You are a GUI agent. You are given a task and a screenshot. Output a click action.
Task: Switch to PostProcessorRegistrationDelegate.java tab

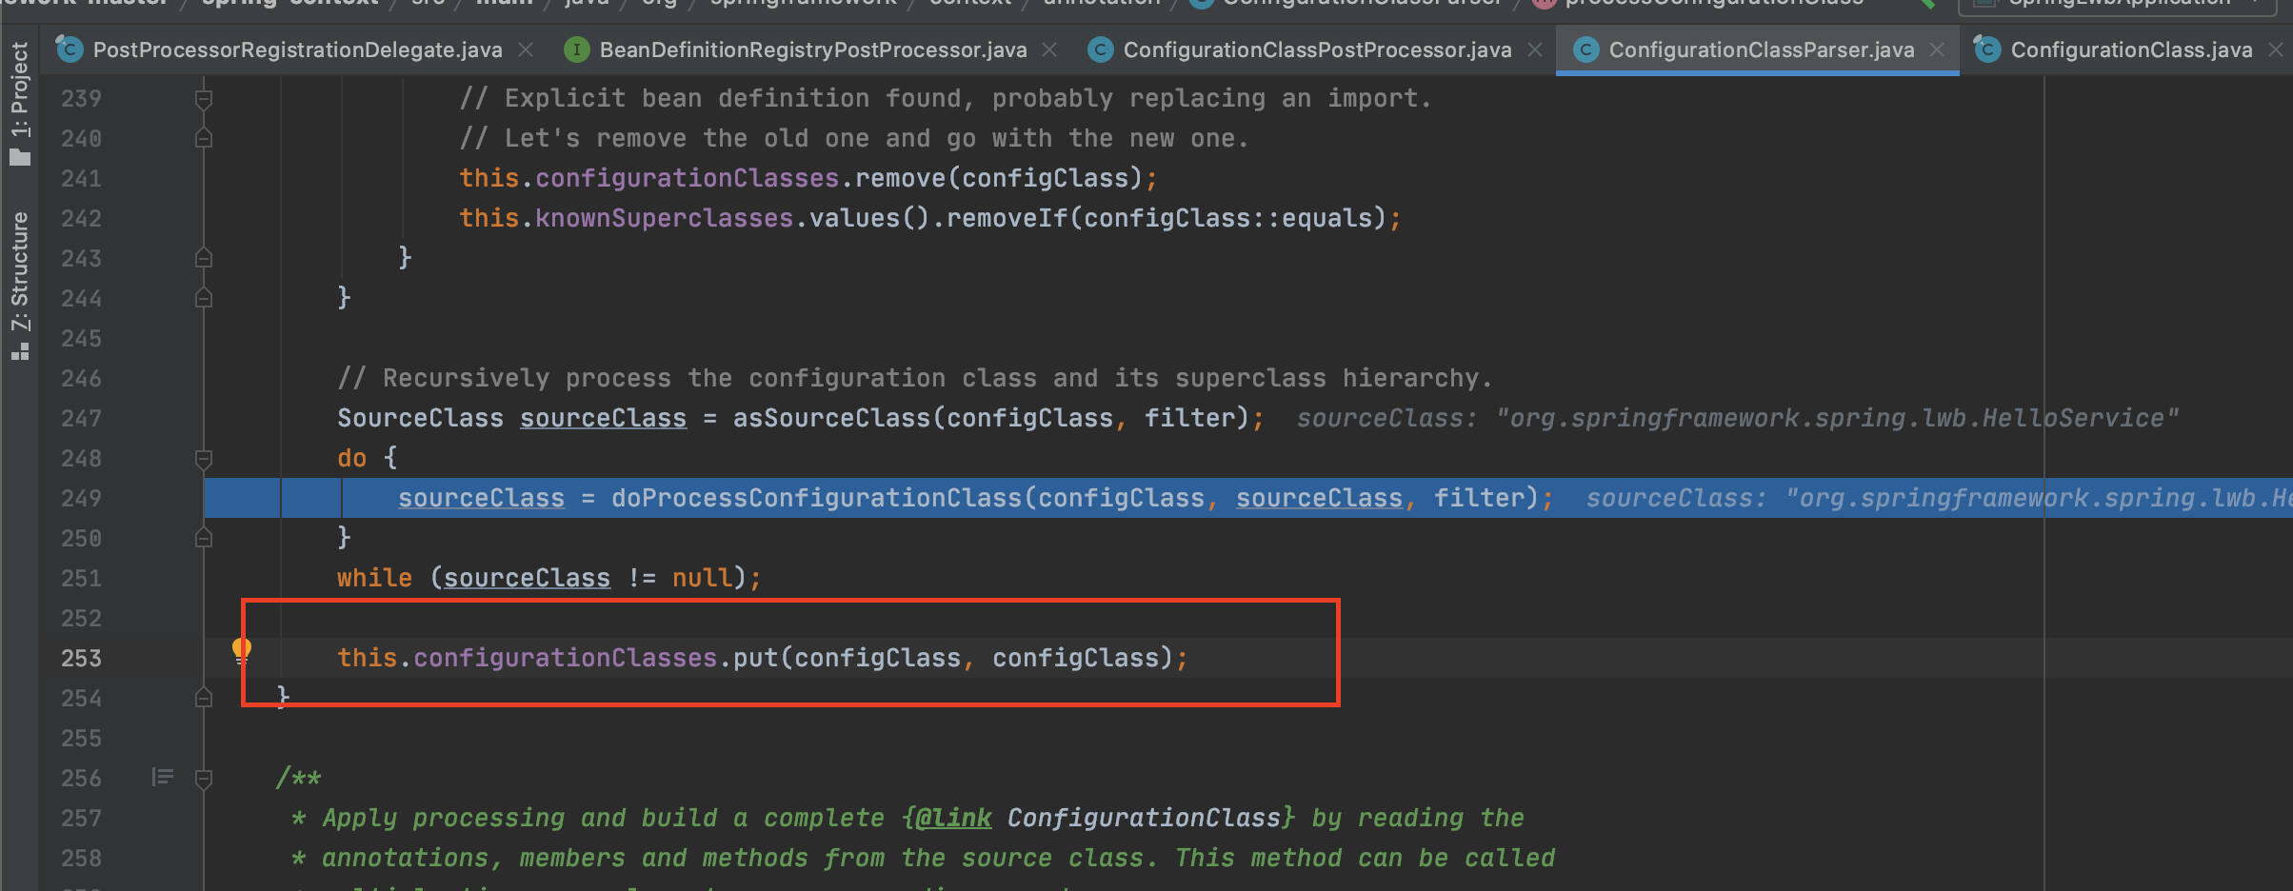coord(297,49)
